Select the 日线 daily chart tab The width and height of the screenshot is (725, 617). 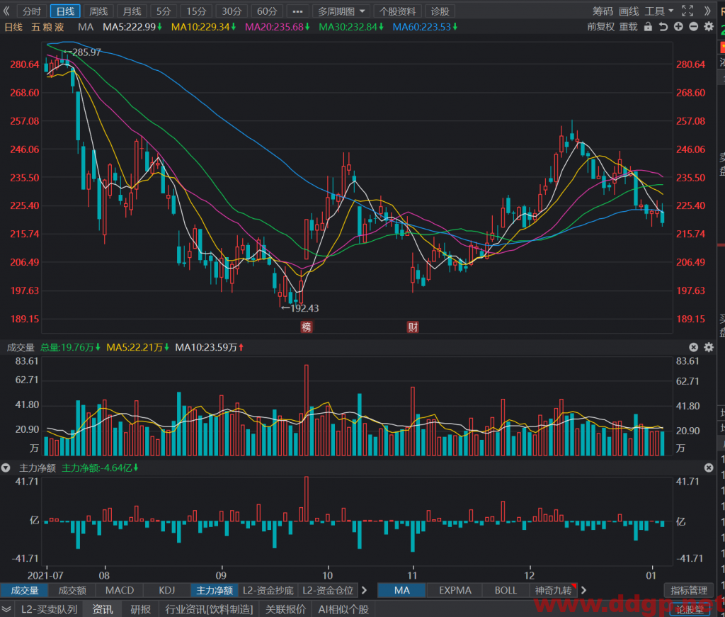click(x=65, y=11)
